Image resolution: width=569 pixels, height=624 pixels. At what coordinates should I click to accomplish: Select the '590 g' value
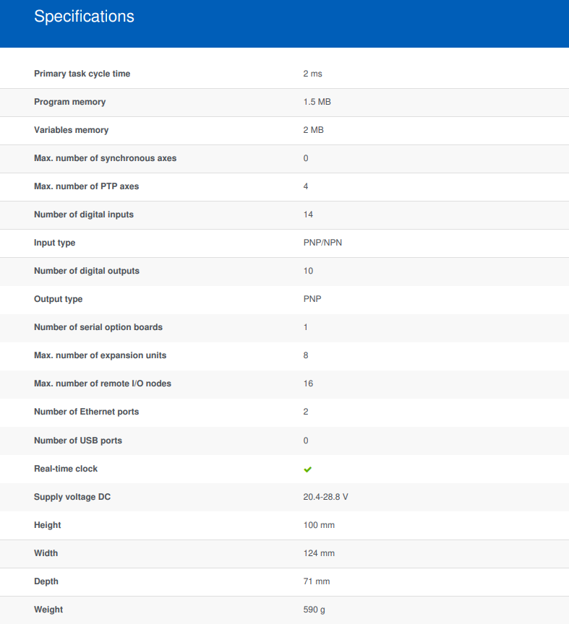[x=314, y=610]
